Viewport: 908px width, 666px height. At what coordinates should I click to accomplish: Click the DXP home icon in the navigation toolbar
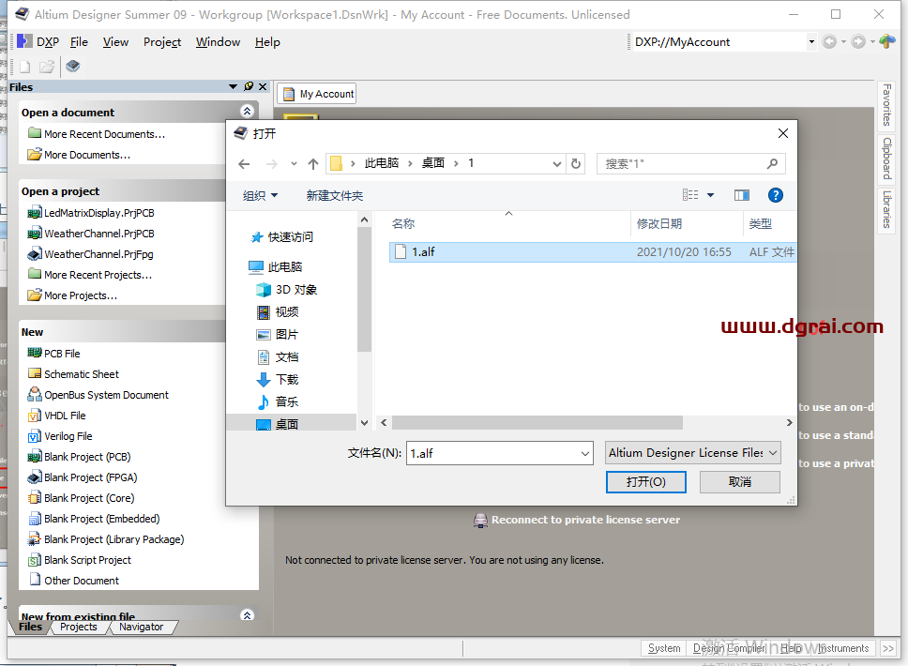point(885,41)
